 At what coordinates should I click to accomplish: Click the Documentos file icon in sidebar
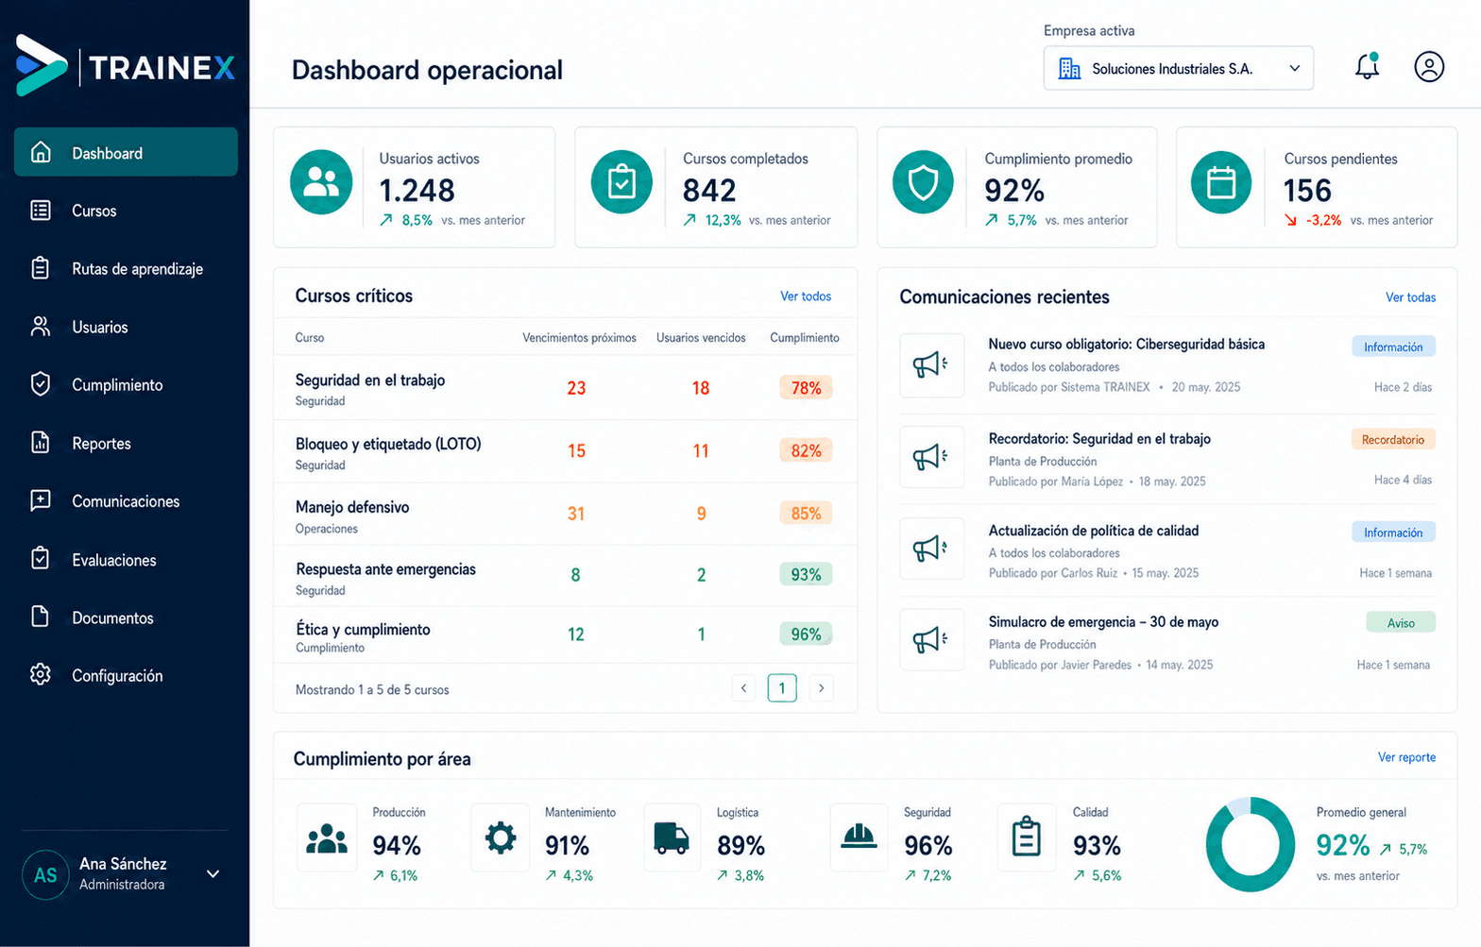(x=41, y=617)
